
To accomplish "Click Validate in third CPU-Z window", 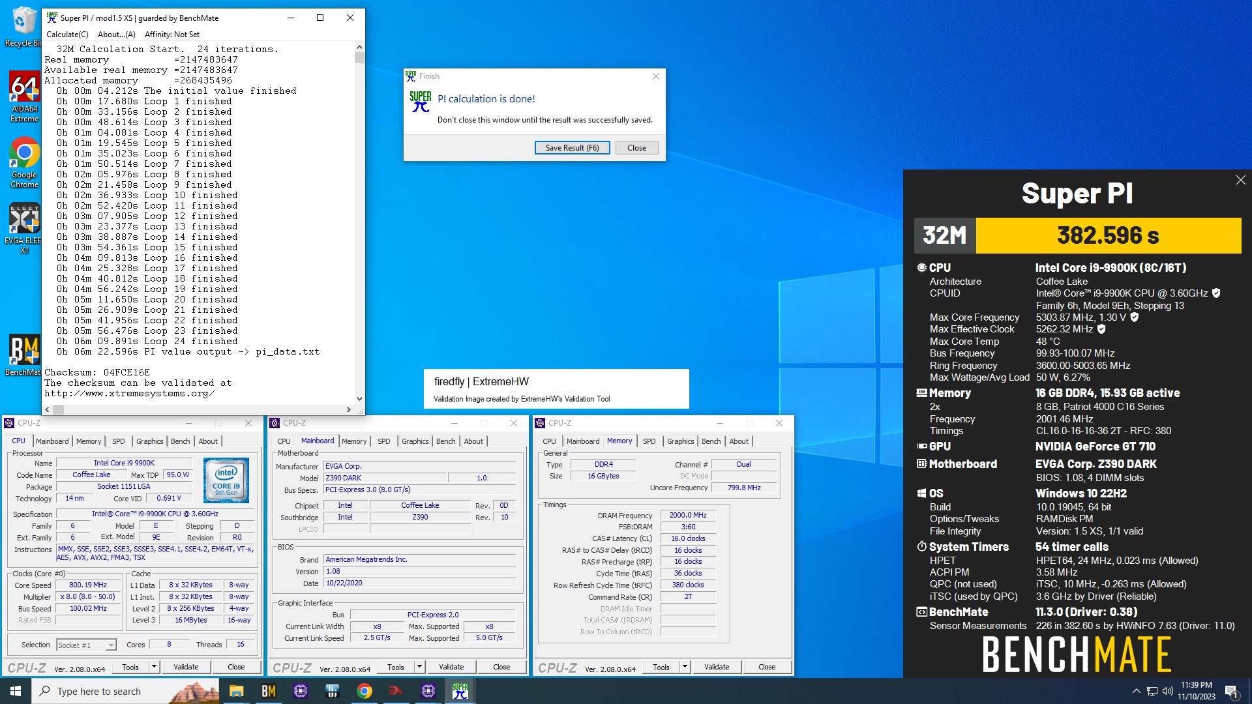I will click(717, 667).
